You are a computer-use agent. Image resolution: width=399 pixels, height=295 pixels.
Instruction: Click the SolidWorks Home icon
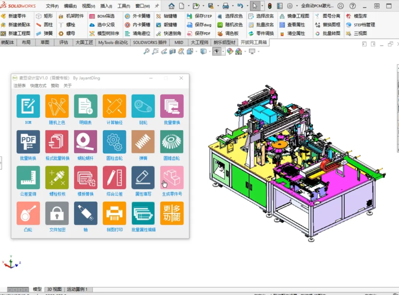pyautogui.click(x=171, y=6)
